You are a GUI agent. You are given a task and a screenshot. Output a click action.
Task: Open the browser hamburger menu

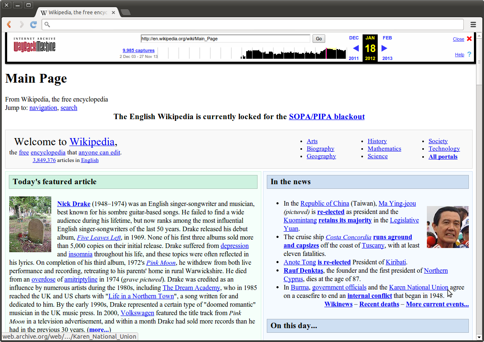(473, 24)
